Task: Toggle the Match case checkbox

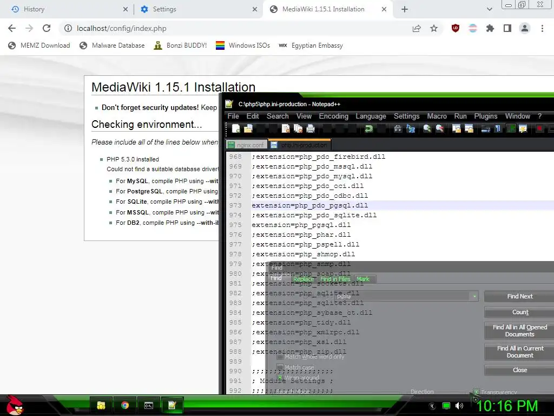Action: tap(280, 367)
